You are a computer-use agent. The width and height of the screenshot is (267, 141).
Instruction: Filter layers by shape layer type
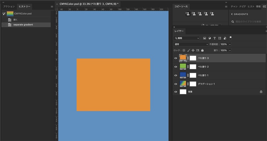(220, 38)
